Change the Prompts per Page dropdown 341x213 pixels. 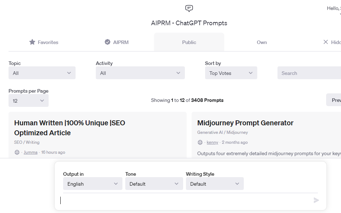click(x=28, y=101)
